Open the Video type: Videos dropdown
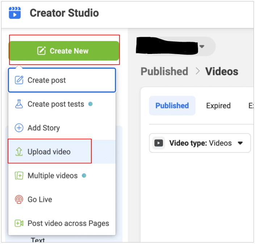255x244 pixels. point(200,143)
